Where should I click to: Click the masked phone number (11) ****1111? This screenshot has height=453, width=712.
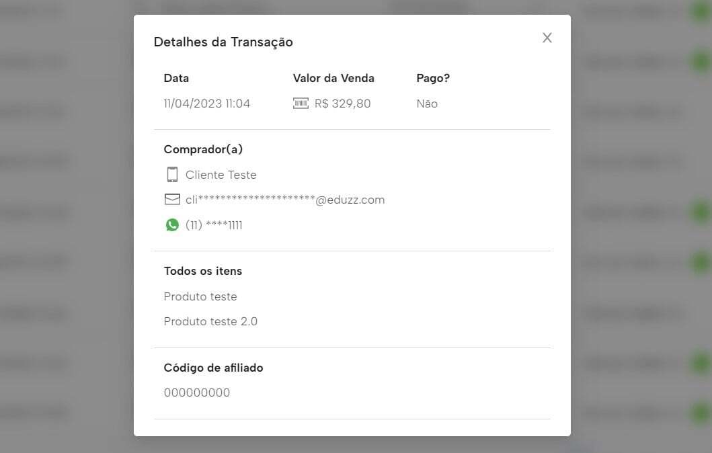coord(214,225)
